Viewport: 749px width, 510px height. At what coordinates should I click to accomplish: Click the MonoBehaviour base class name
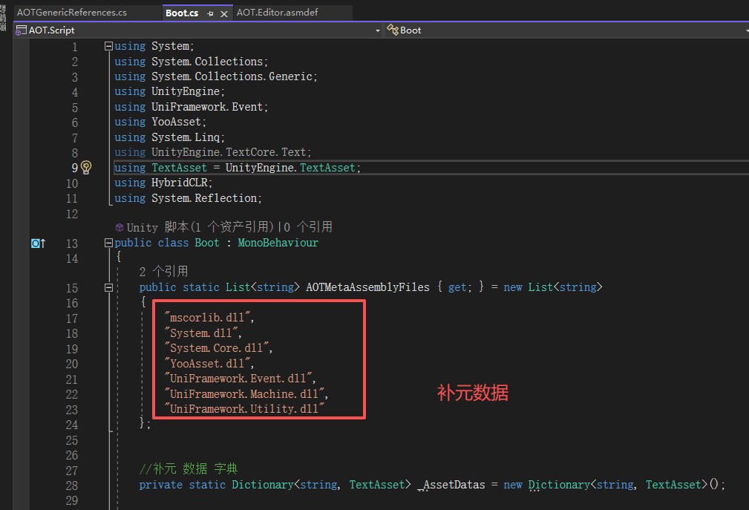[x=278, y=243]
